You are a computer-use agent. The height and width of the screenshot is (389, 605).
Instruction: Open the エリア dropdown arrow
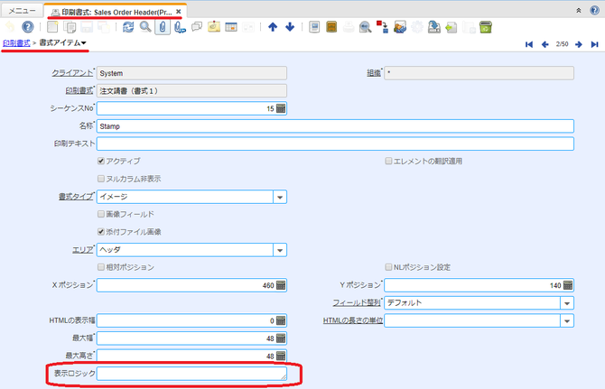[280, 250]
